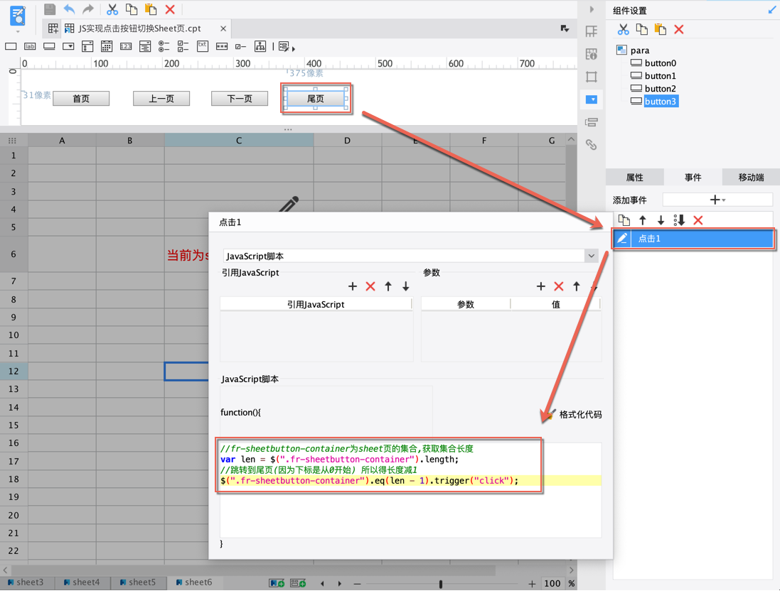Move event up with the up arrow
Screen dimensions: 780x608
click(643, 220)
